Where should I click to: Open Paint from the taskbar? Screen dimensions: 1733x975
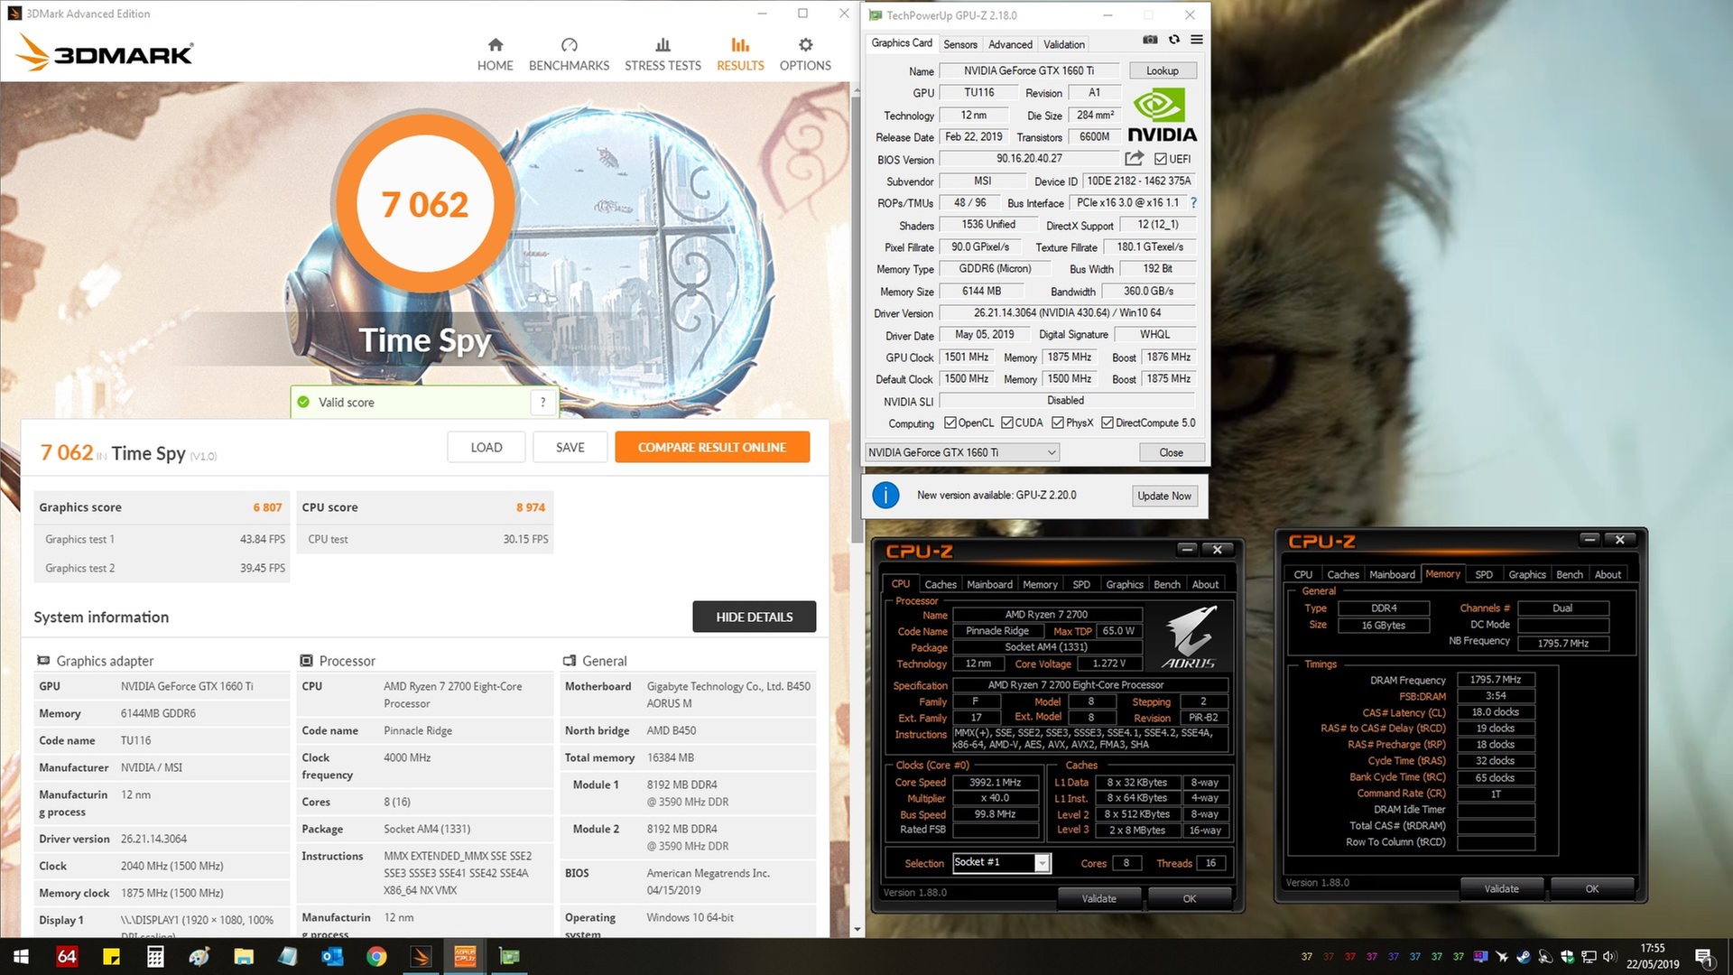199,956
